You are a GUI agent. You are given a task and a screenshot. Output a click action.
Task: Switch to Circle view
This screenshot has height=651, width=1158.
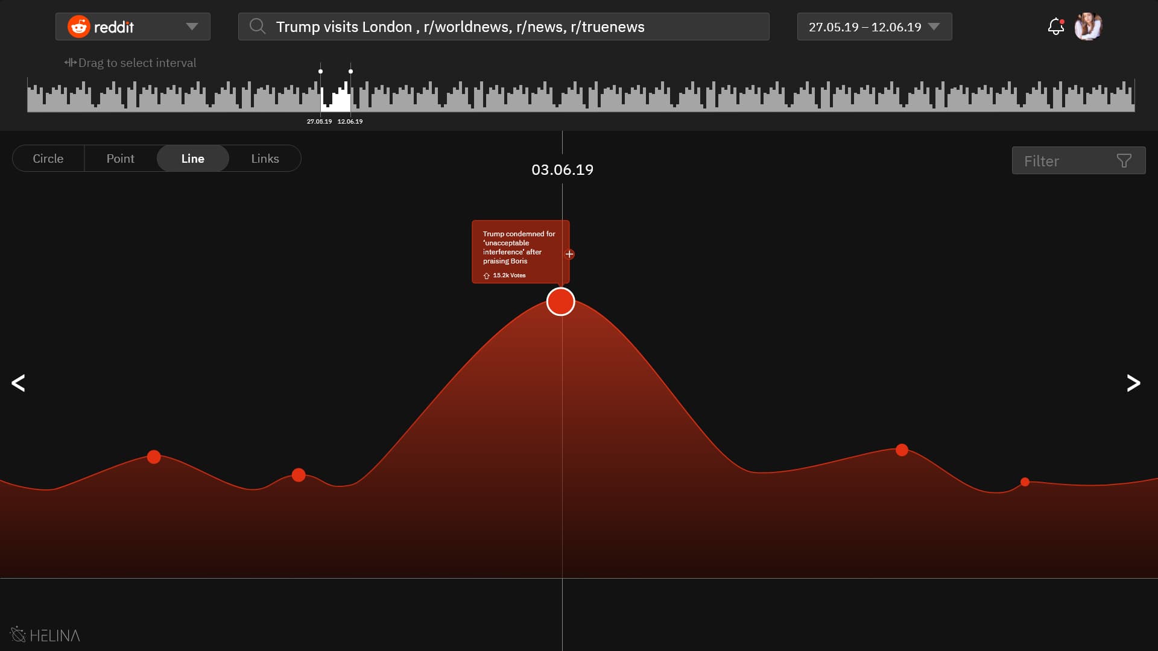(48, 159)
